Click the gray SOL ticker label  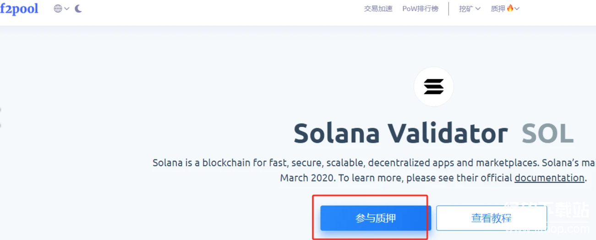547,133
